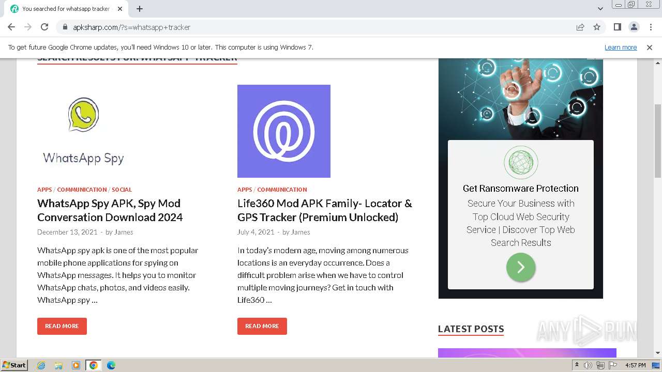Open COMMUNICATION category under WhatsApp Spy post
This screenshot has width=662, height=372.
click(82, 190)
